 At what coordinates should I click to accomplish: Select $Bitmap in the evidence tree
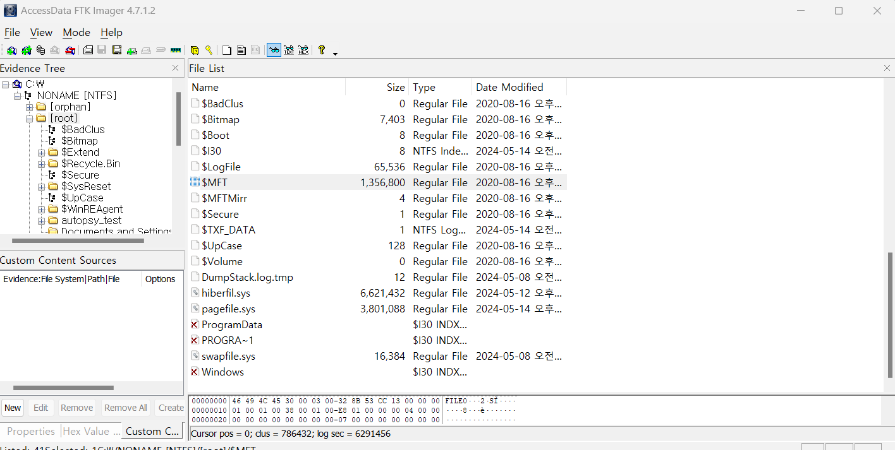(x=79, y=141)
